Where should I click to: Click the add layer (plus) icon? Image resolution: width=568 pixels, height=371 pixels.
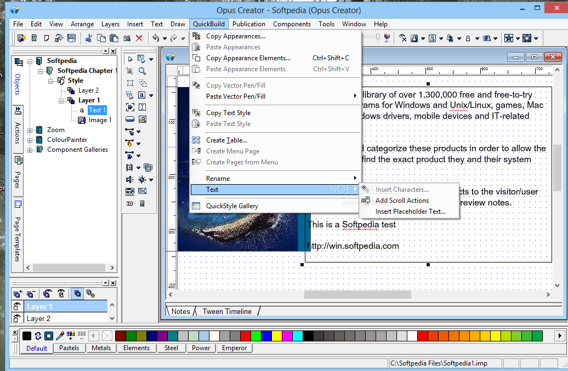click(18, 294)
